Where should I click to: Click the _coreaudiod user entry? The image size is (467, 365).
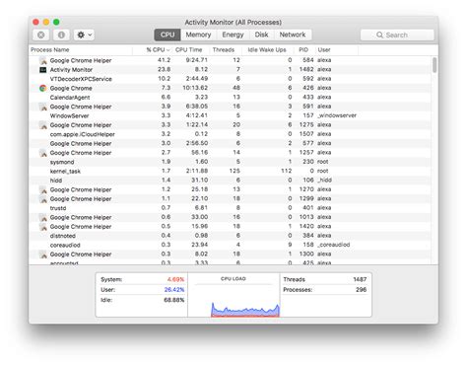pos(334,245)
